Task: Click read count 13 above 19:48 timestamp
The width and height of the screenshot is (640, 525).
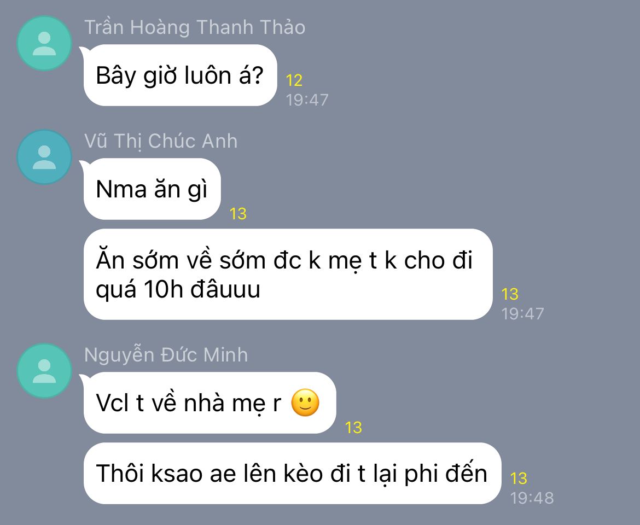Action: [x=519, y=478]
